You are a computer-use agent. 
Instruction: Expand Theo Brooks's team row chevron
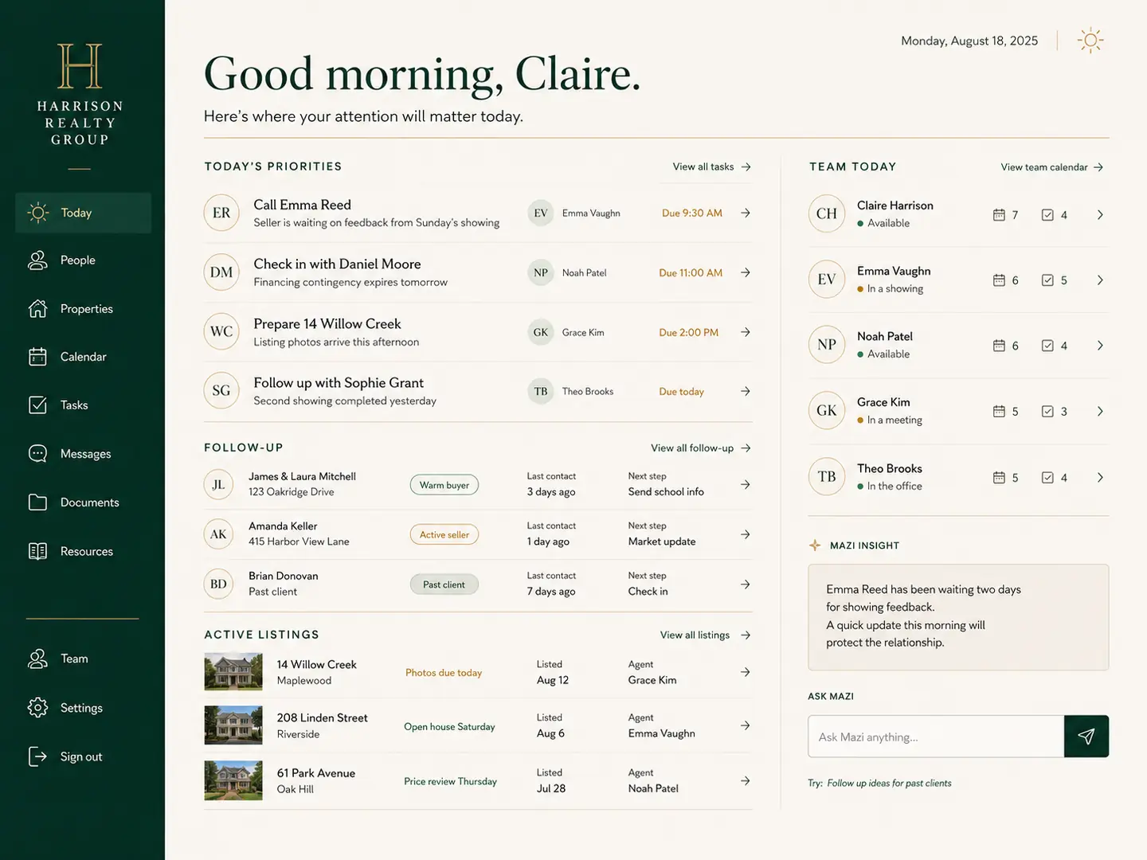tap(1100, 478)
